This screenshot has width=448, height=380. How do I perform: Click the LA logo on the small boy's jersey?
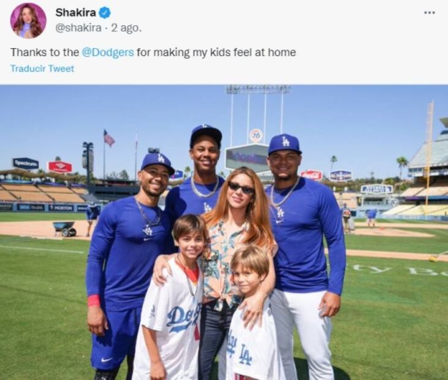tap(240, 355)
